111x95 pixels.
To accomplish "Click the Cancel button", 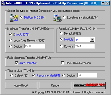I will click(55, 85).
